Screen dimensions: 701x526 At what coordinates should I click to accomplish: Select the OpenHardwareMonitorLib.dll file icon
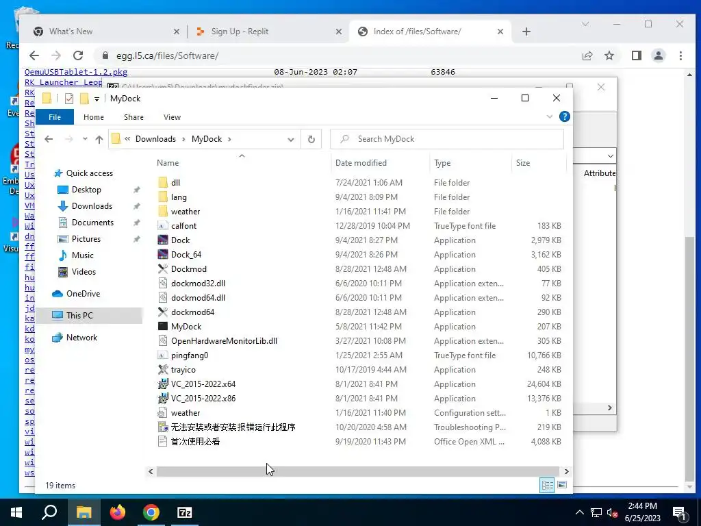click(x=163, y=341)
